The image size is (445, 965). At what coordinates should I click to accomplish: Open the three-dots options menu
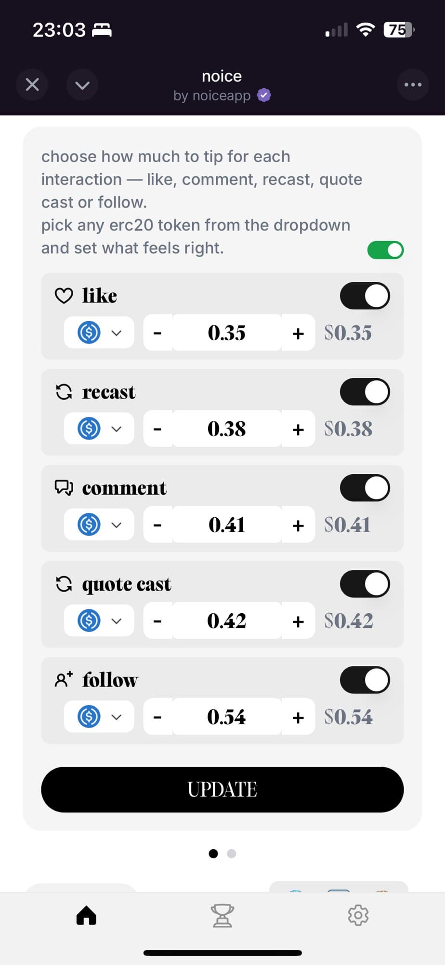(x=413, y=84)
